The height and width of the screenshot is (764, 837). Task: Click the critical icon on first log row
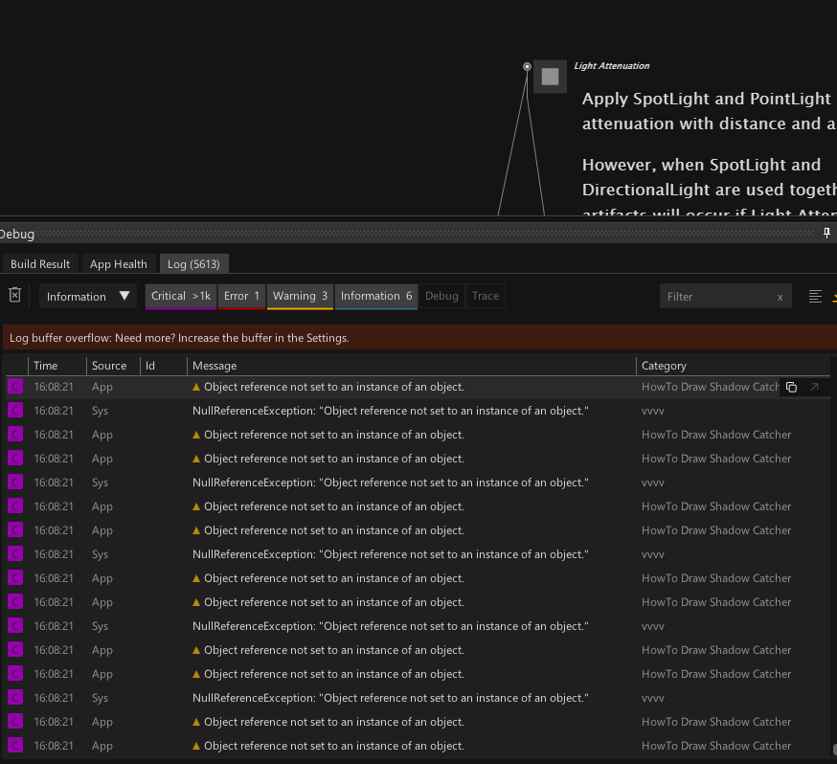pyautogui.click(x=15, y=387)
